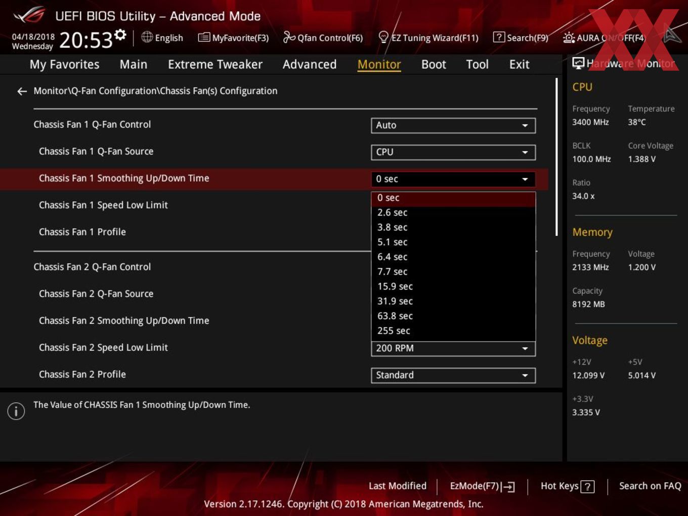The image size is (688, 516).
Task: Expand Chassis Fan 1 Q-Fan Source dropdown
Action: (453, 152)
